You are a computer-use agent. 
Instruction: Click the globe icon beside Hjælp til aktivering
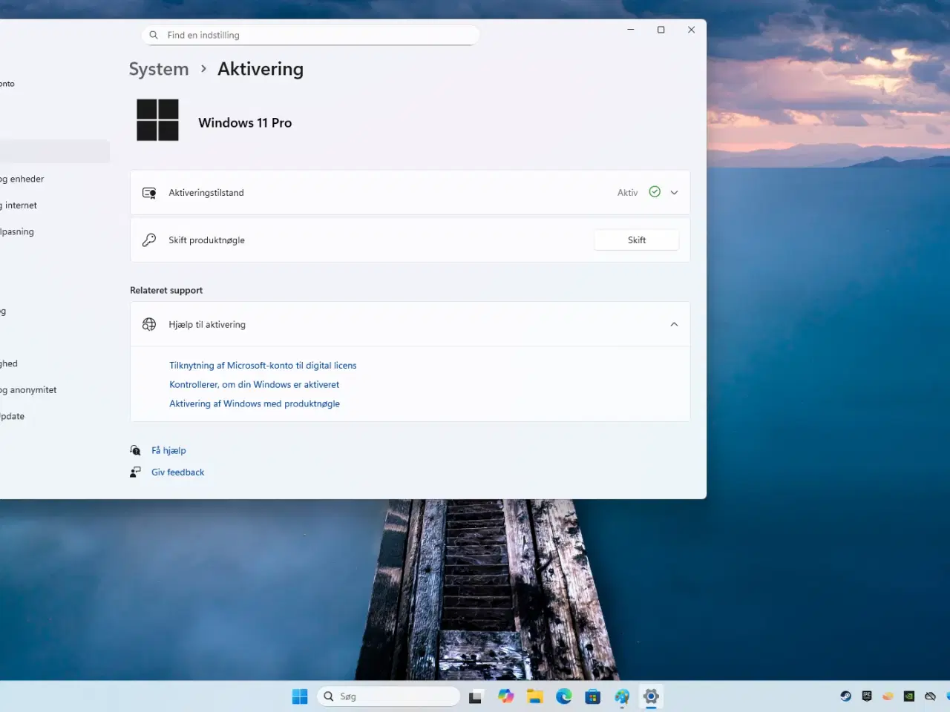coord(149,324)
